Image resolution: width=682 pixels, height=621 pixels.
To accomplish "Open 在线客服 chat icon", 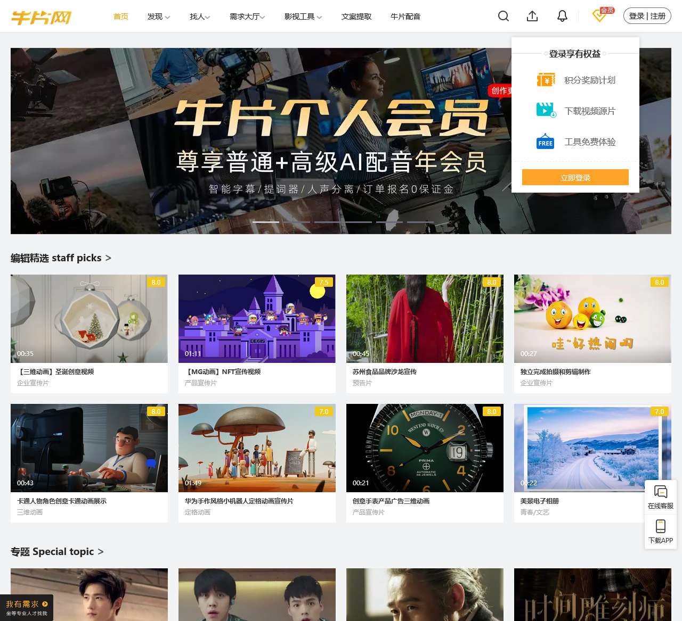I will [x=661, y=492].
